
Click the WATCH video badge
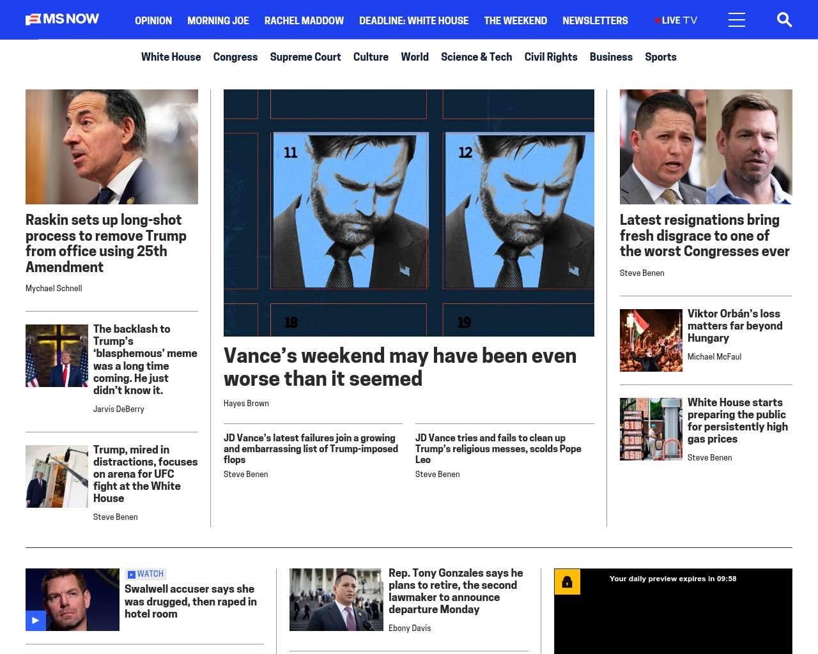coord(146,574)
